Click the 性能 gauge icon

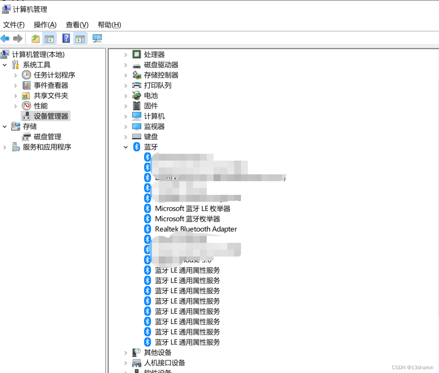26,106
